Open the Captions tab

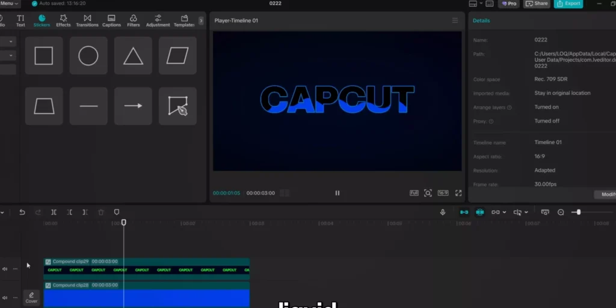tap(111, 21)
